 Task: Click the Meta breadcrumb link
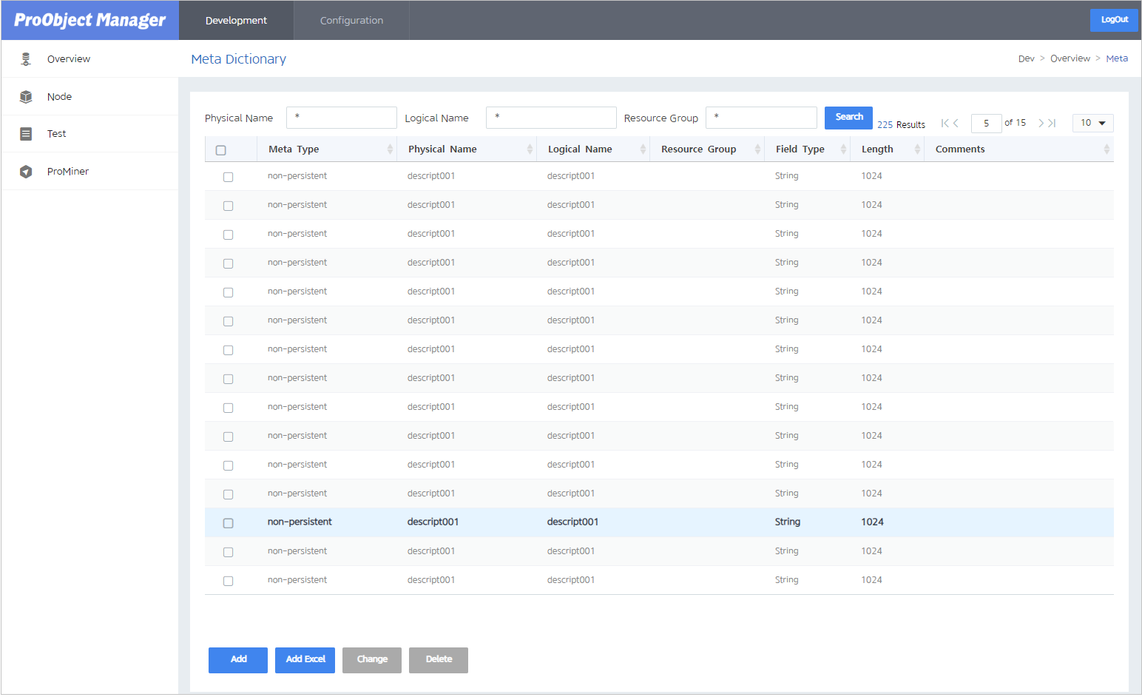click(1117, 58)
